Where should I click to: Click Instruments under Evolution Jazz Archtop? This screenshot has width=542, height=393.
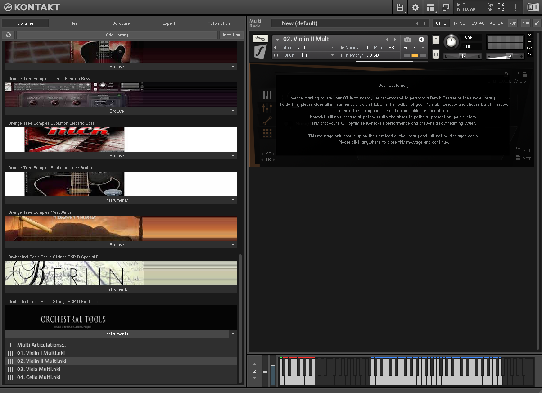coord(117,200)
